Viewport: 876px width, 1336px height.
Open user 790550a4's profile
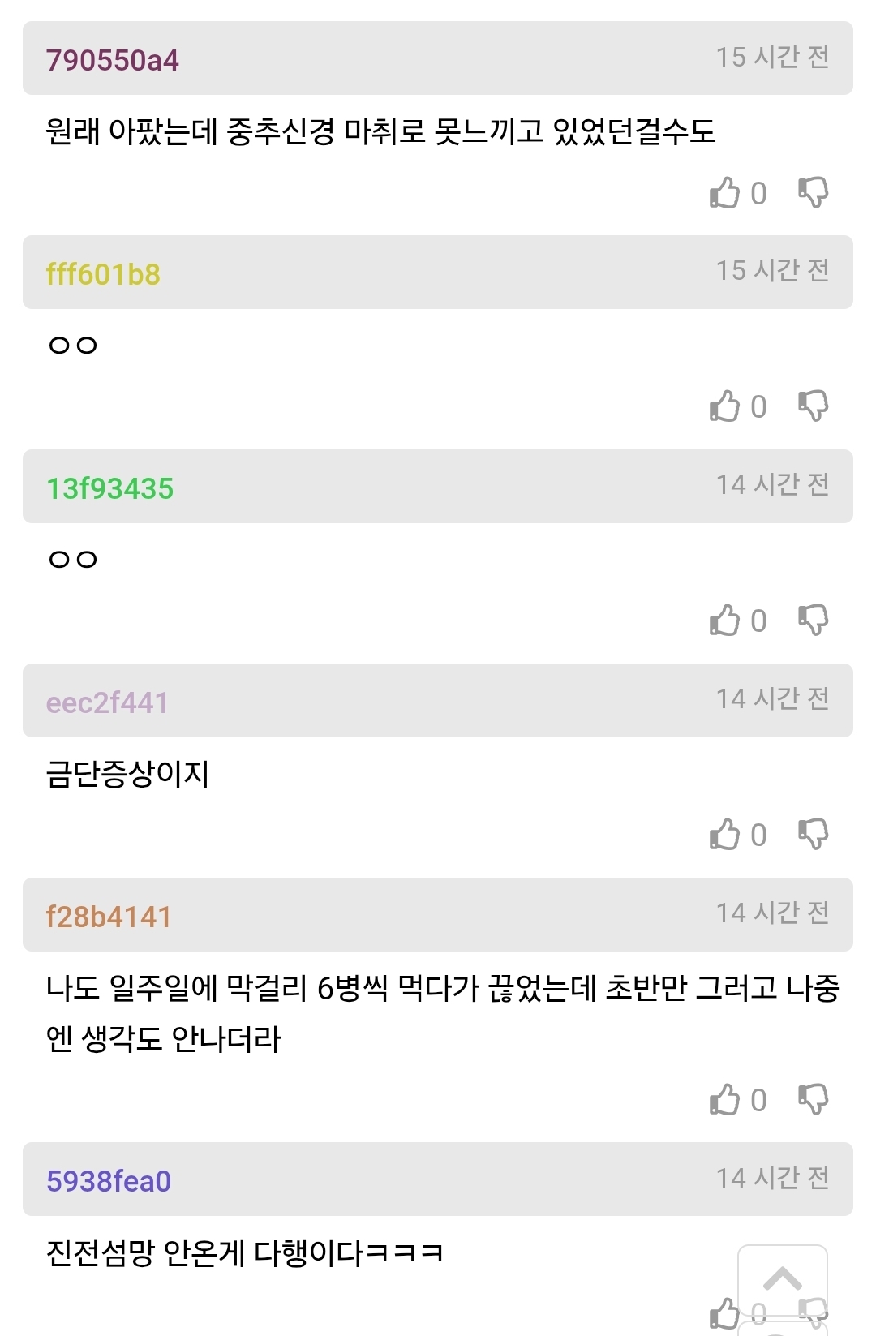tap(112, 60)
